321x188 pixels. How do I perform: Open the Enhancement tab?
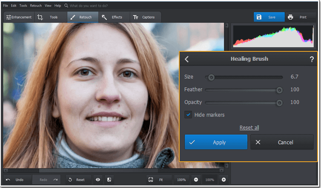[x=19, y=17]
